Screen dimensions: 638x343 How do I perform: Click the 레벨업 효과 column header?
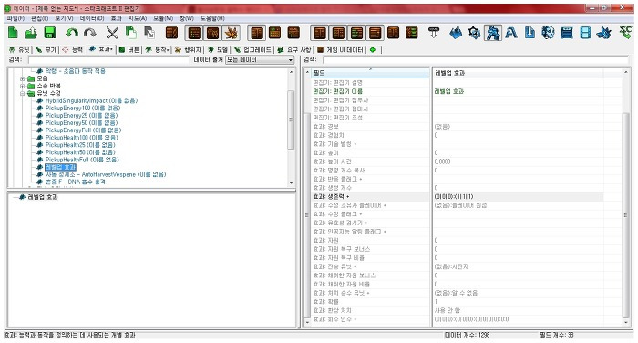tap(518, 73)
